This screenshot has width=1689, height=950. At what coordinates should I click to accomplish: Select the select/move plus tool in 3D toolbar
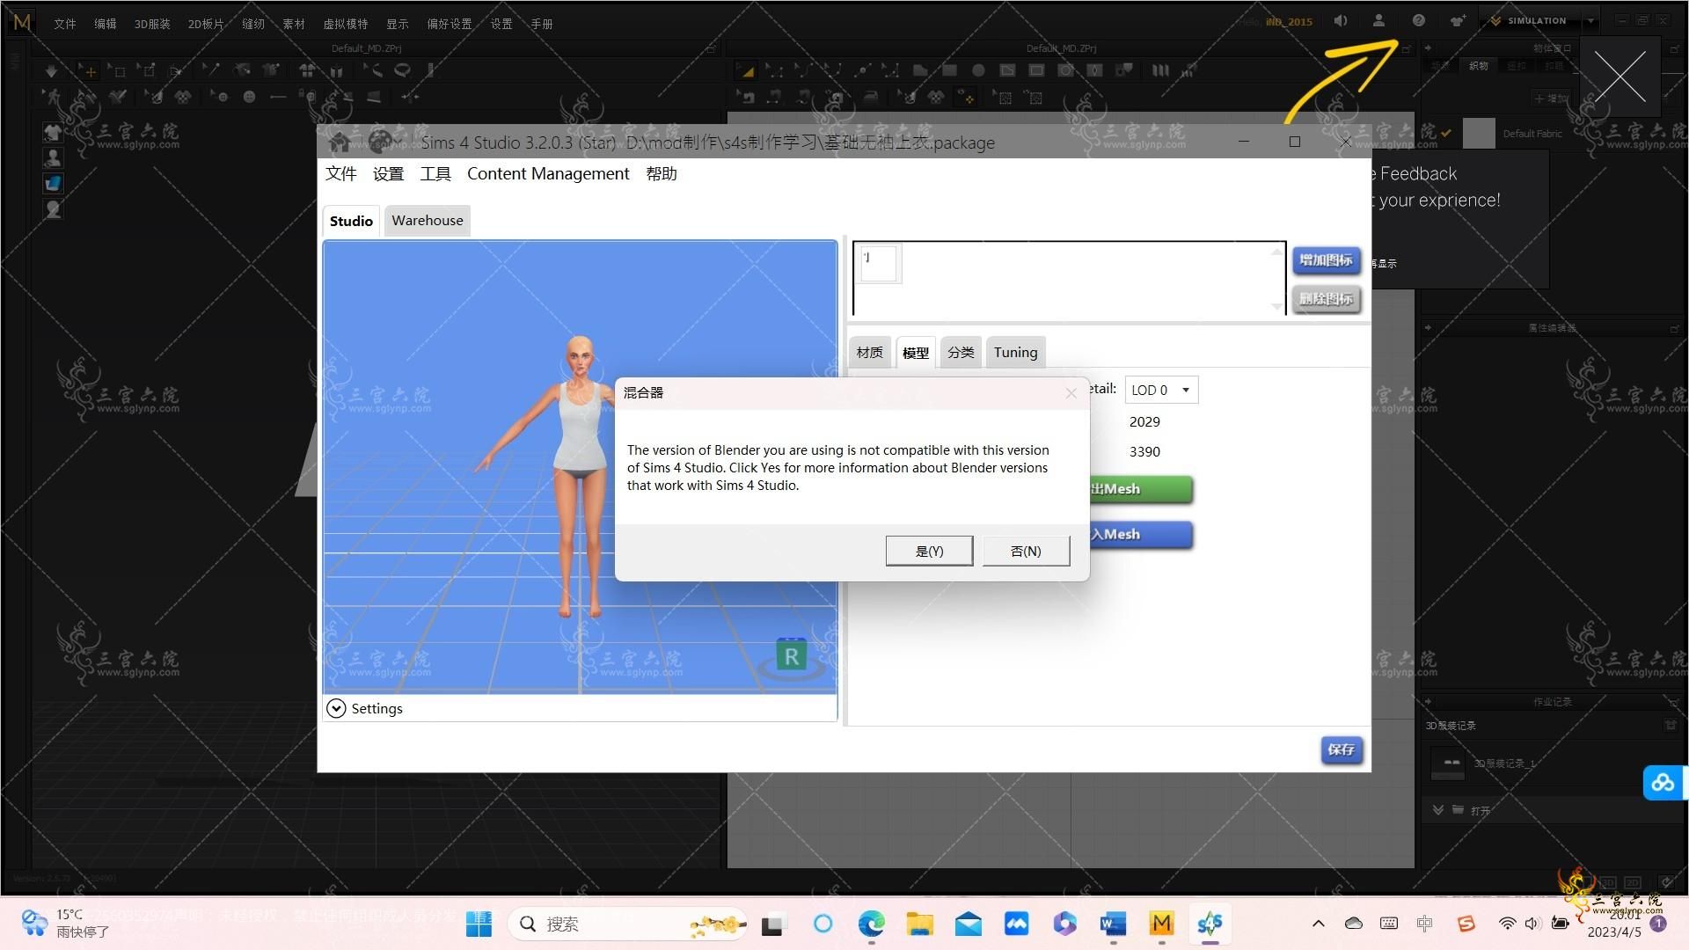click(x=89, y=70)
